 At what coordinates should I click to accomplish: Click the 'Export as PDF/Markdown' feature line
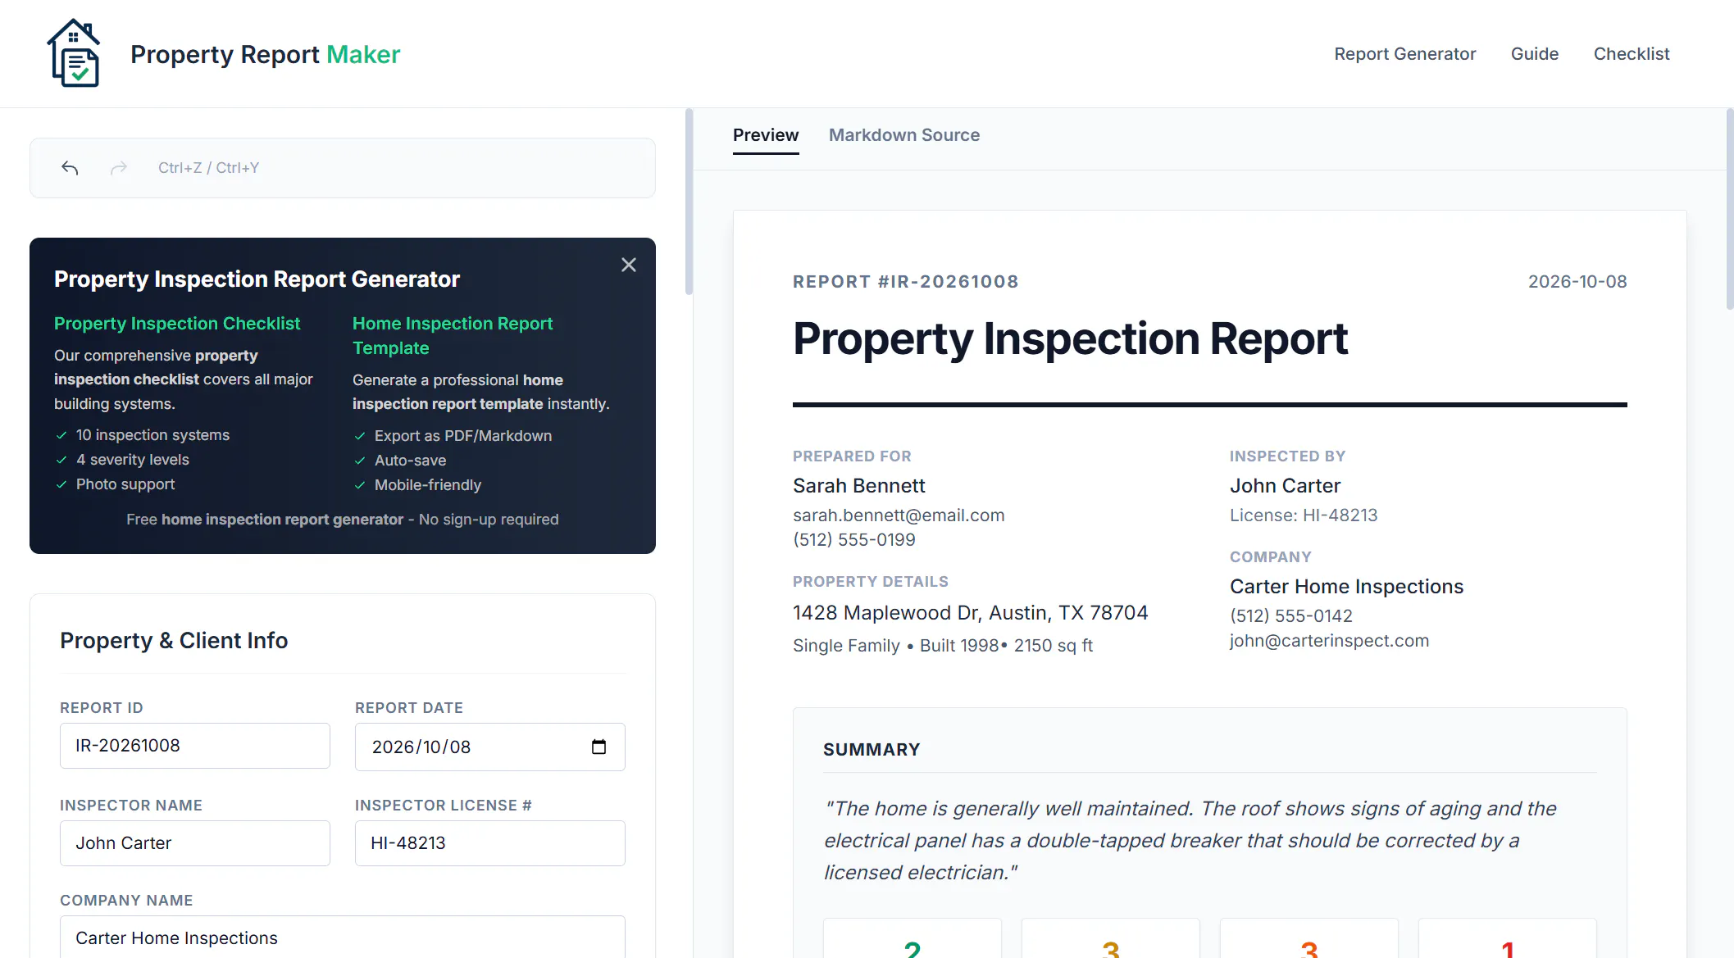[463, 436]
